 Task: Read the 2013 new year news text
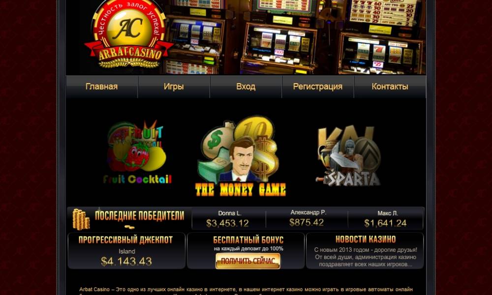tap(366, 257)
